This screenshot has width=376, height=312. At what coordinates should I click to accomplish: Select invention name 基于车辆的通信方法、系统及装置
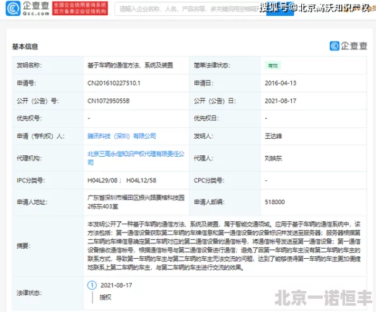130,65
